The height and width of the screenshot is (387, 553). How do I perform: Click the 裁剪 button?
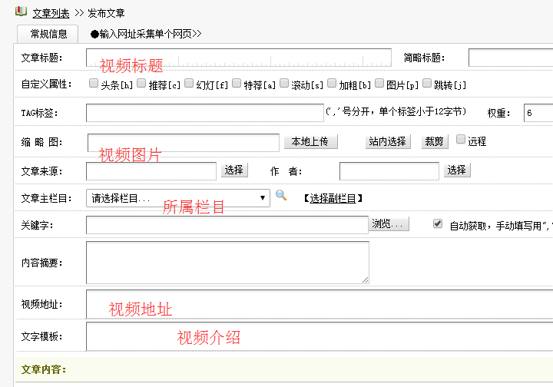[x=435, y=142]
